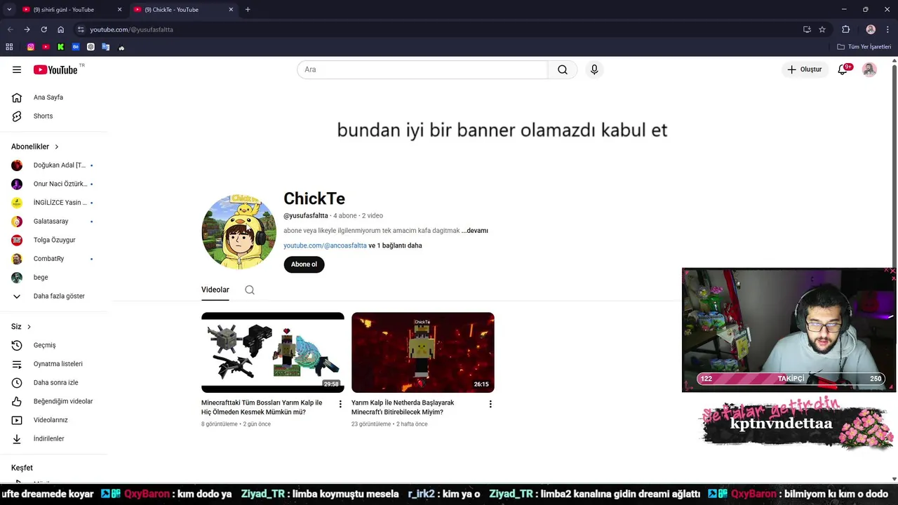The height and width of the screenshot is (505, 898).
Task: Search within the channel using the magnifier
Action: tap(250, 290)
